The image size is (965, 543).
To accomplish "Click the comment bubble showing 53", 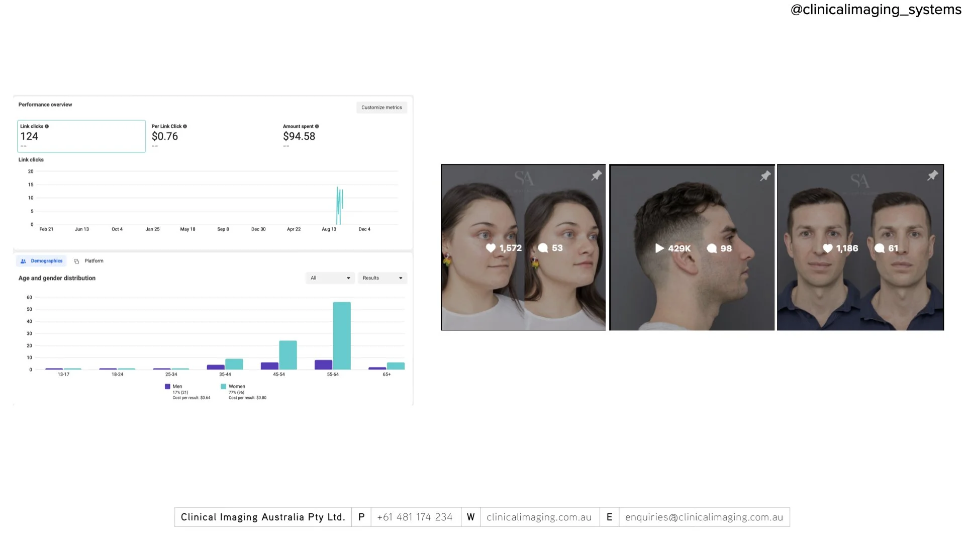I will click(x=543, y=248).
